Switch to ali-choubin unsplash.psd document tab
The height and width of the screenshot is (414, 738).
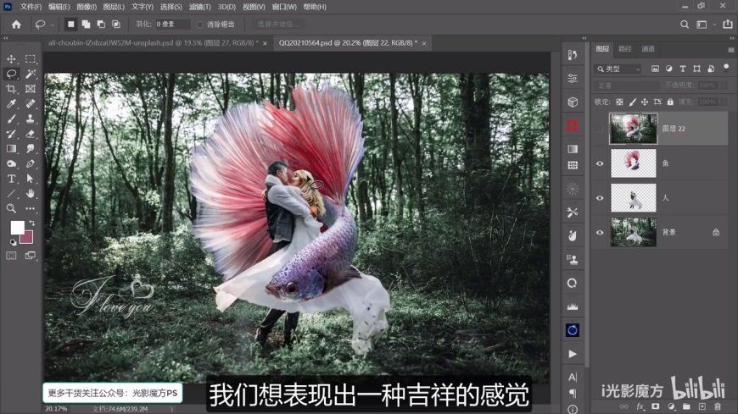pyautogui.click(x=153, y=43)
